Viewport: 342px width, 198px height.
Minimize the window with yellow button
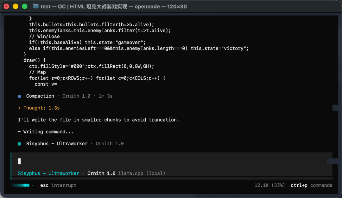point(16,6)
